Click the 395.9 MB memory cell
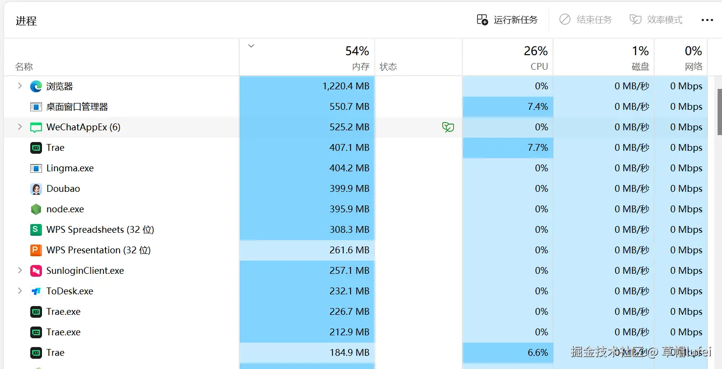The width and height of the screenshot is (722, 369). point(307,209)
